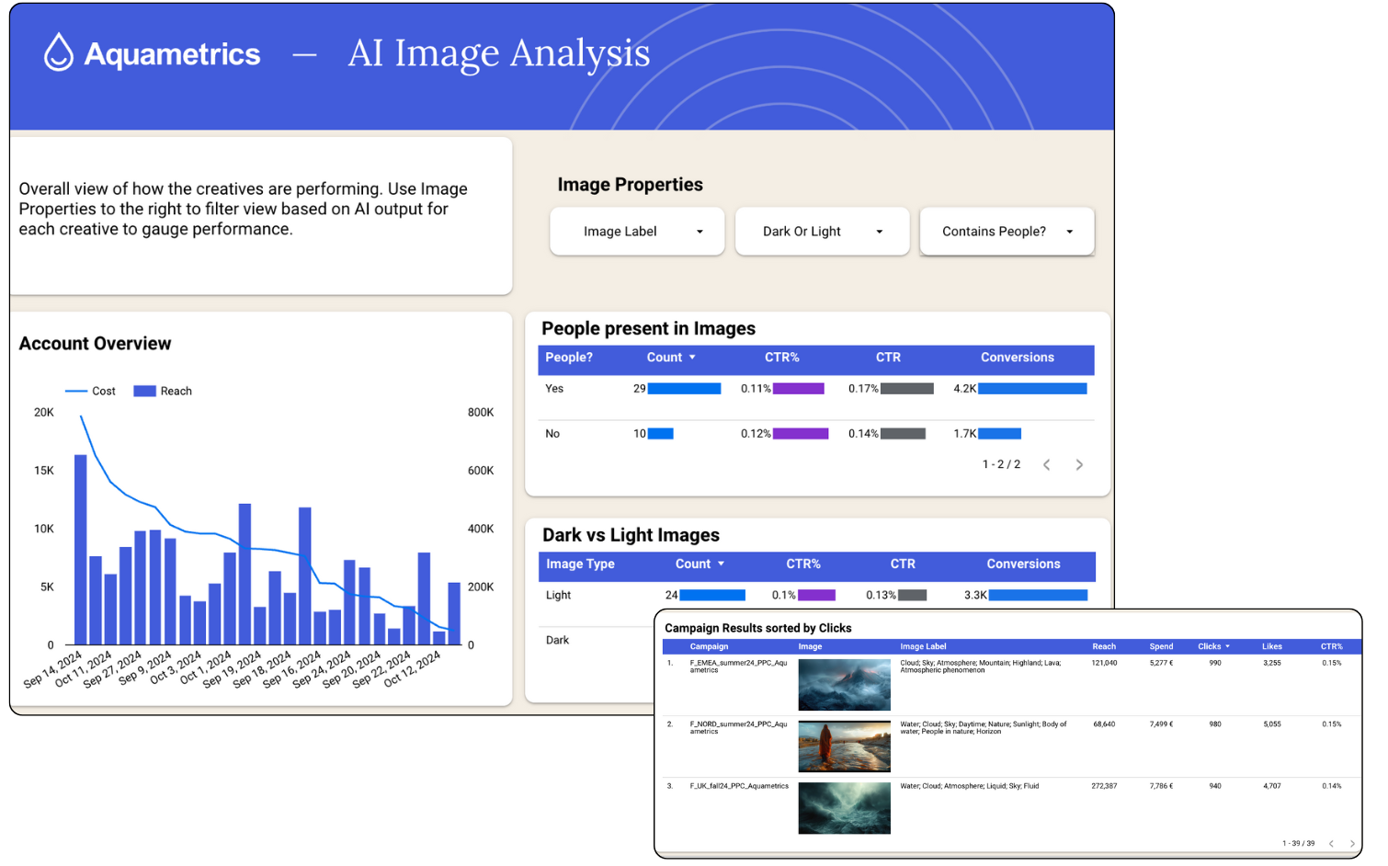Sort campaign results by Spend column

[x=1161, y=646]
